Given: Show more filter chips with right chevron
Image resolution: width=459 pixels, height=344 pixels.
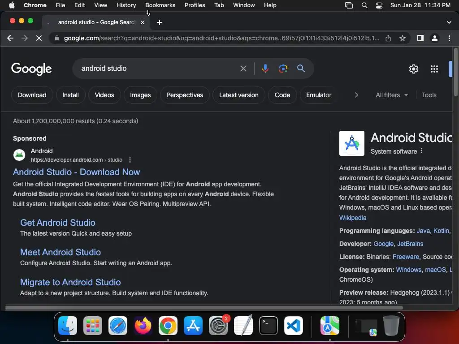Looking at the screenshot, I should point(356,95).
